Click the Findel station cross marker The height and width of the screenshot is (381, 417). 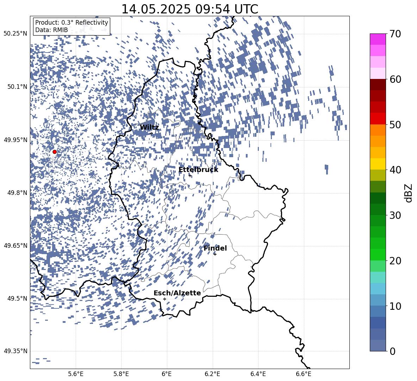pyautogui.click(x=215, y=254)
